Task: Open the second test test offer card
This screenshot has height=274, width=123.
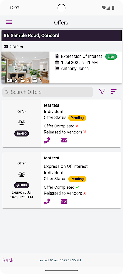Action: [x=61, y=180]
